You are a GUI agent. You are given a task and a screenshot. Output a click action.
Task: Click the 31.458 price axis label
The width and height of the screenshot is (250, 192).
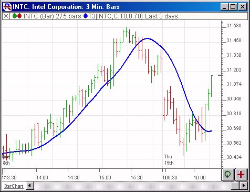(x=234, y=41)
